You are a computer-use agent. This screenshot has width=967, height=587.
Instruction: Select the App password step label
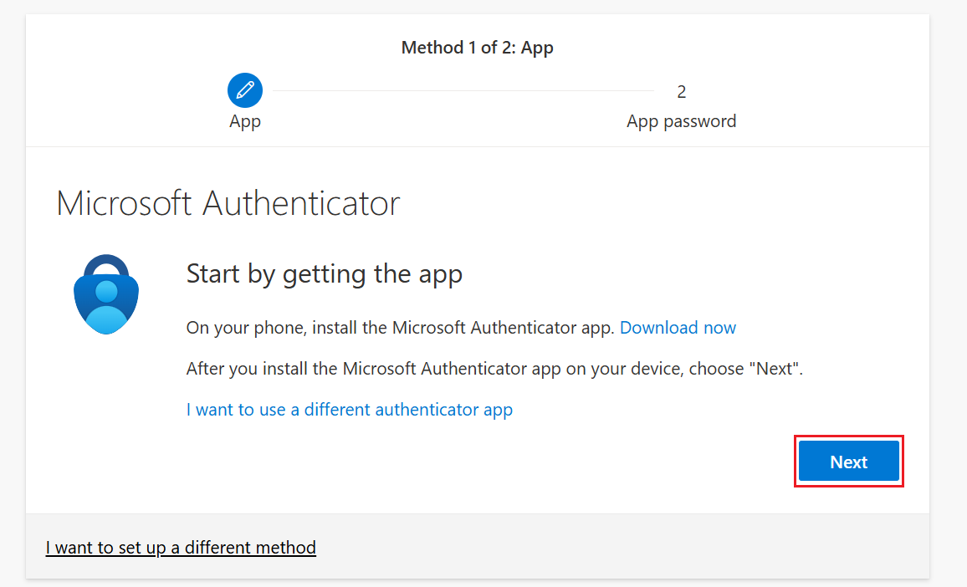(x=681, y=121)
